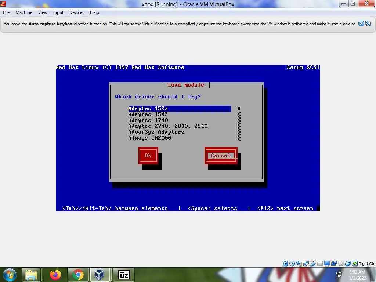Select the Adaptec 1740 driver
The image size is (376, 282).
[179, 120]
